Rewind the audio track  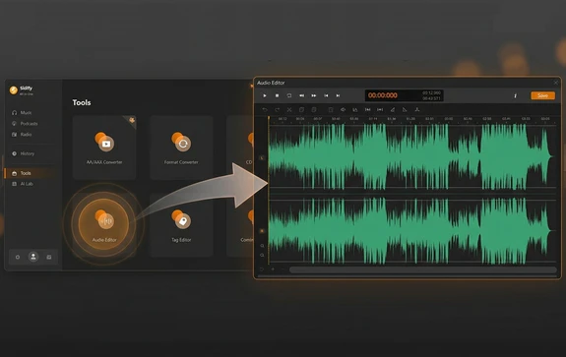click(301, 95)
